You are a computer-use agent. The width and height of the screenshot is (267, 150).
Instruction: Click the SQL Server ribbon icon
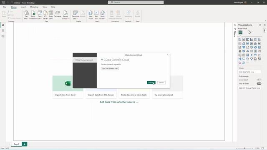click(x=45, y=15)
